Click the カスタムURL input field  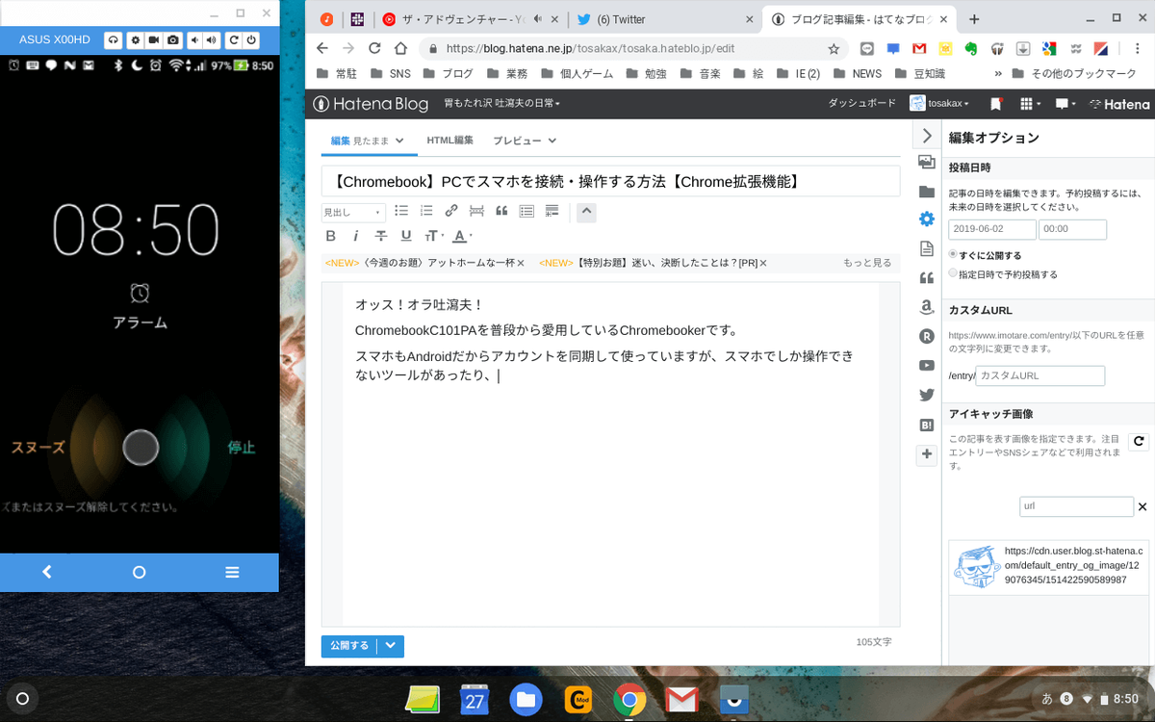(1039, 375)
